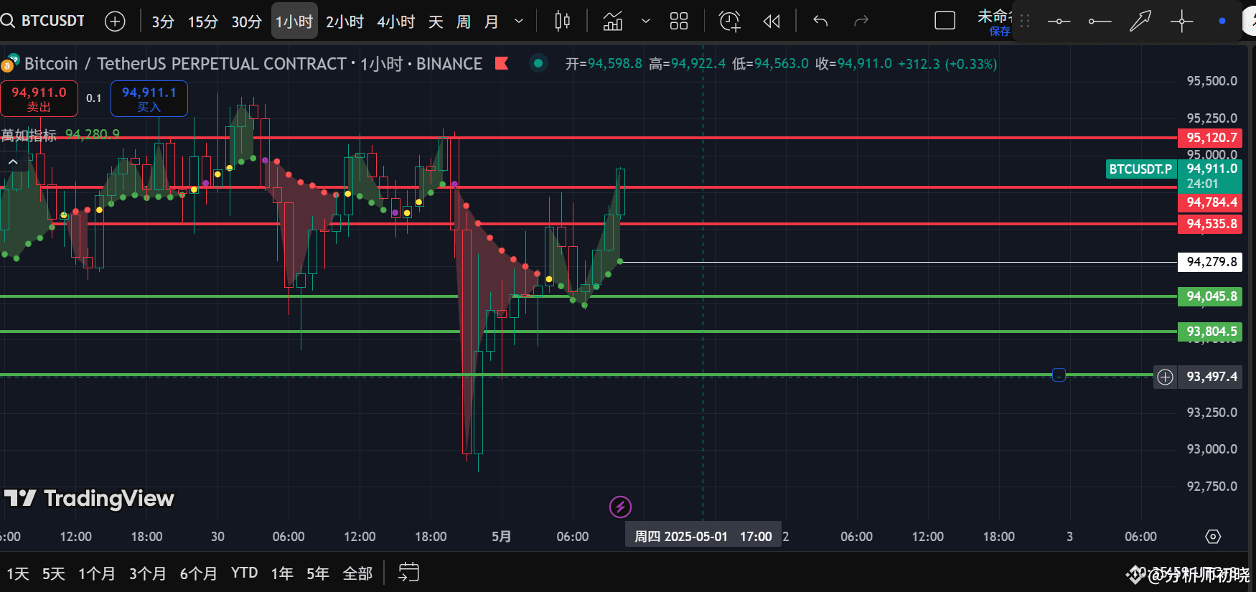Image resolution: width=1256 pixels, height=592 pixels.
Task: Set the date range to 6个月
Action: 198,573
